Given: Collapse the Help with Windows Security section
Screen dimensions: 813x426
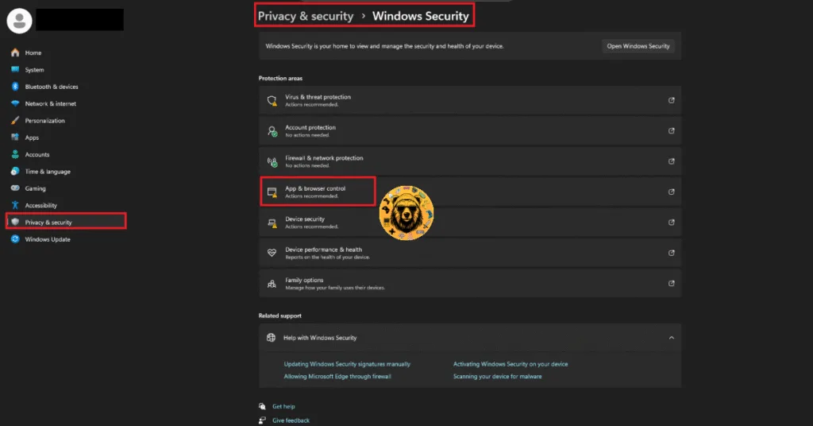Looking at the screenshot, I should click(x=672, y=338).
